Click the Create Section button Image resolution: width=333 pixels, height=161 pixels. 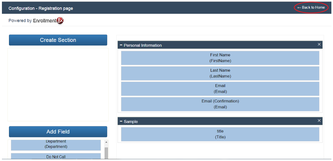[x=58, y=40]
